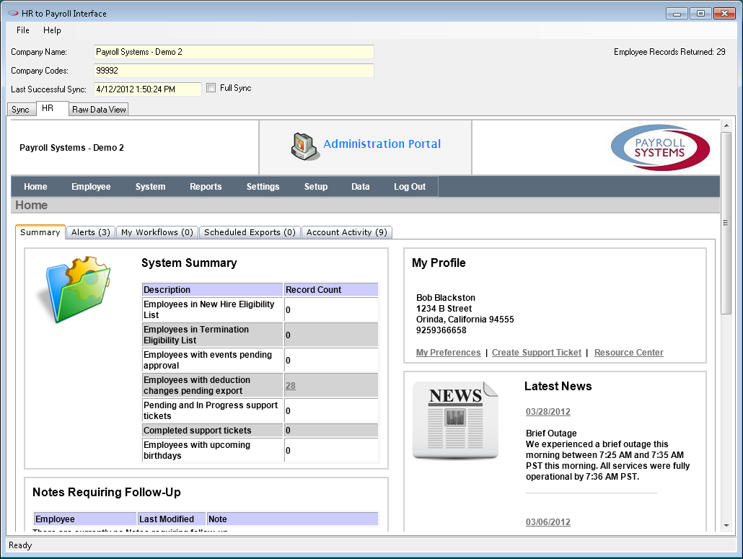This screenshot has height=559, width=743.
Task: Click Pending and In Progress support tickets row
Action: pyautogui.click(x=260, y=410)
